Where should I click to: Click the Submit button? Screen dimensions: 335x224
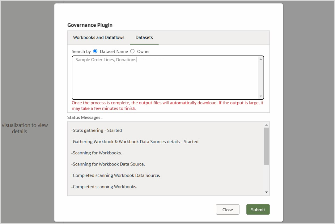point(258,209)
